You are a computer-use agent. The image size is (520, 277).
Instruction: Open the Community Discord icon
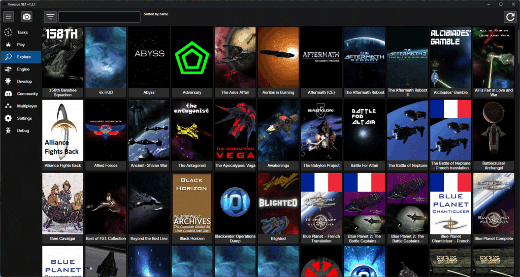(8, 94)
